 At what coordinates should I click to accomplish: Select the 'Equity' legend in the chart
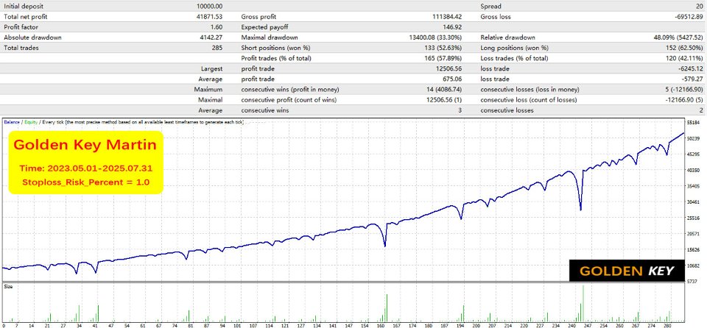point(31,122)
